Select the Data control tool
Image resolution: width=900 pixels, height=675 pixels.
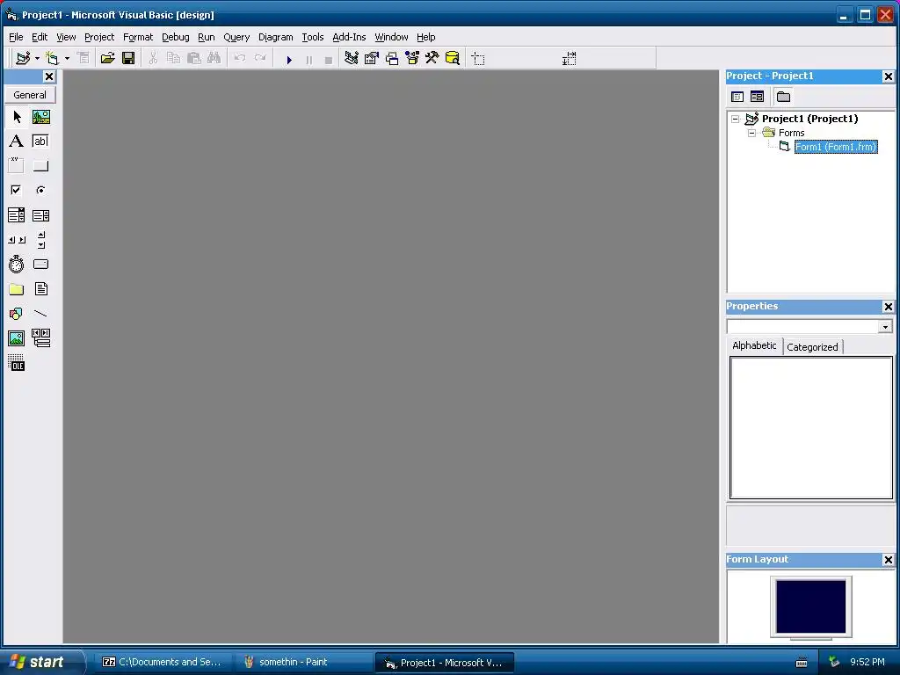click(40, 338)
